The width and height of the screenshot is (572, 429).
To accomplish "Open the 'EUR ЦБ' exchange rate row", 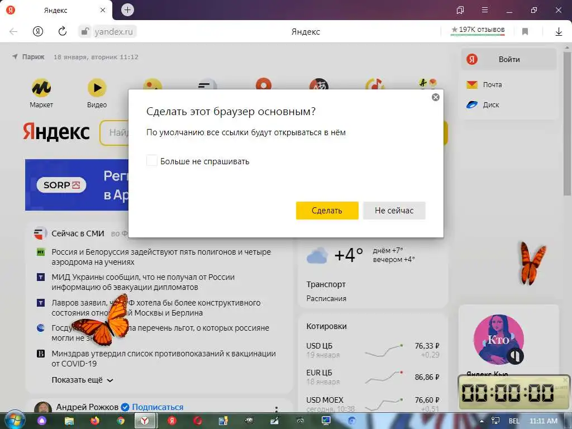I will (x=373, y=377).
